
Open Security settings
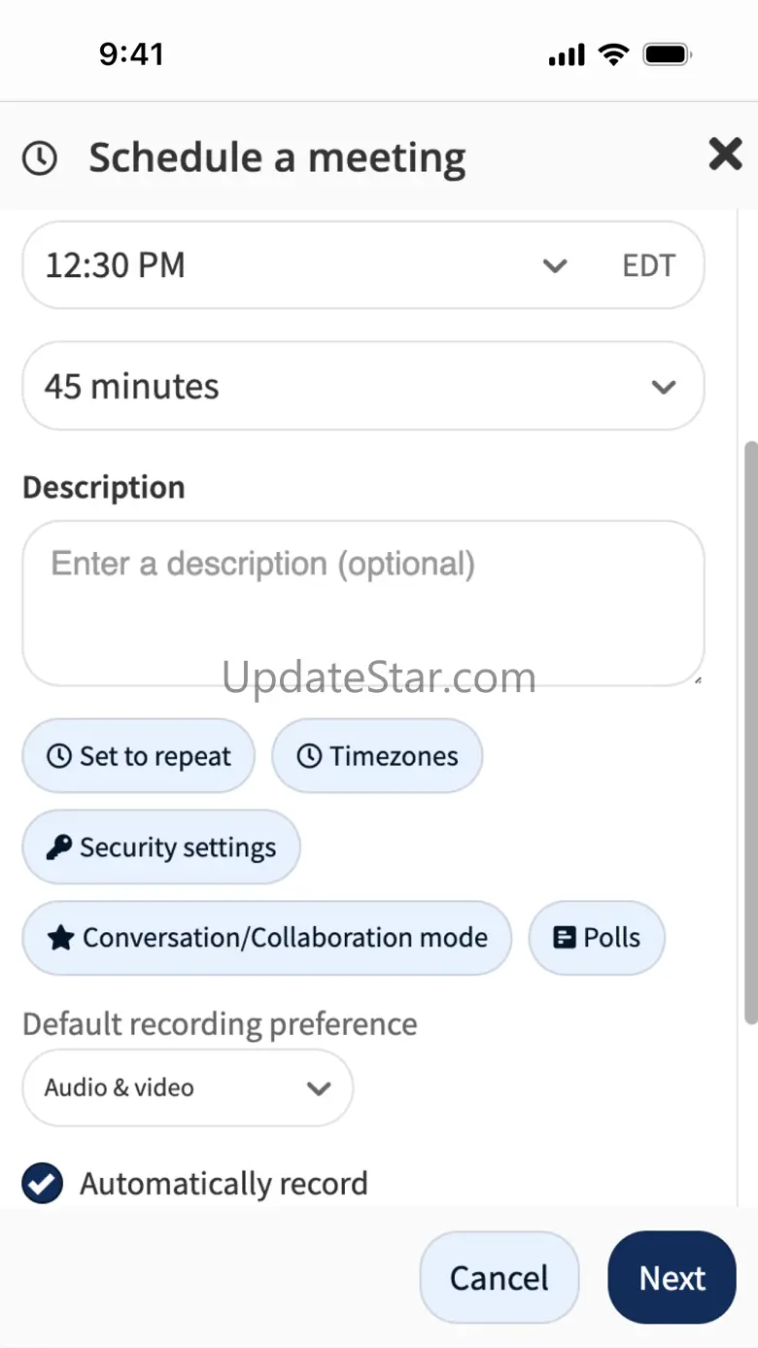[x=161, y=847]
